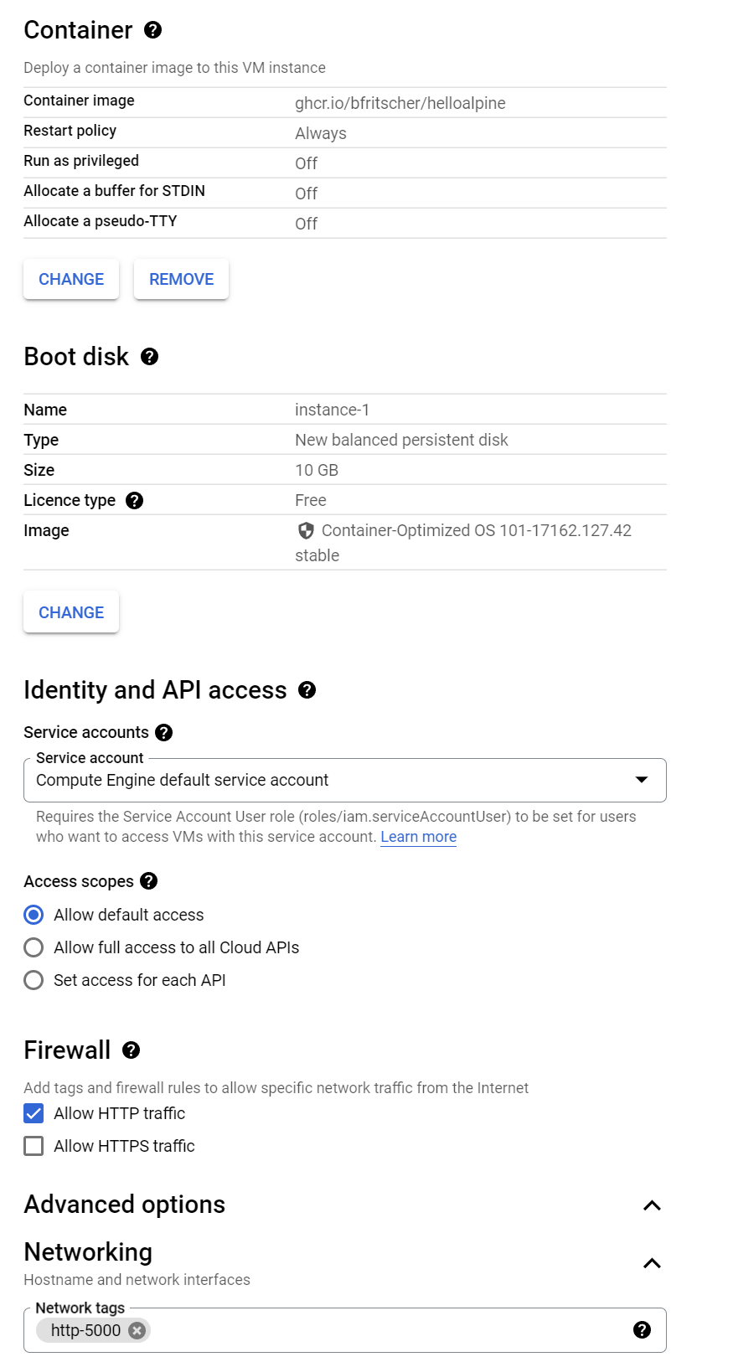The image size is (733, 1357).
Task: Open the Access scopes help icon
Action: pos(148,881)
